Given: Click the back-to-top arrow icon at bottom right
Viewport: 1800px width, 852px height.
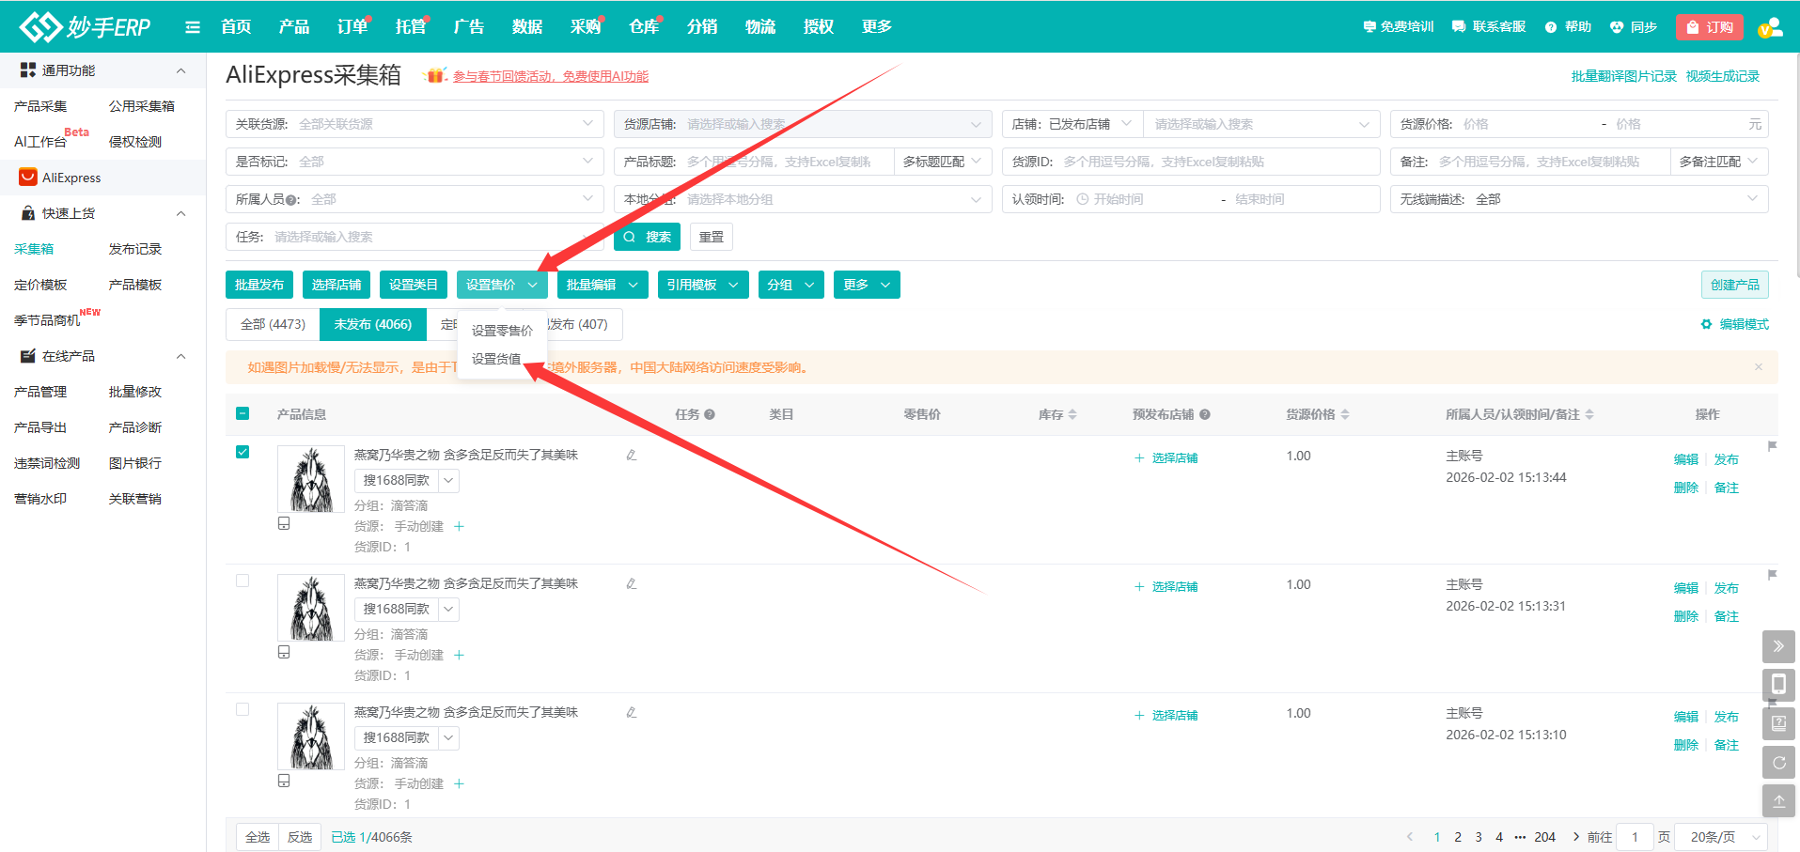Looking at the screenshot, I should 1778,801.
